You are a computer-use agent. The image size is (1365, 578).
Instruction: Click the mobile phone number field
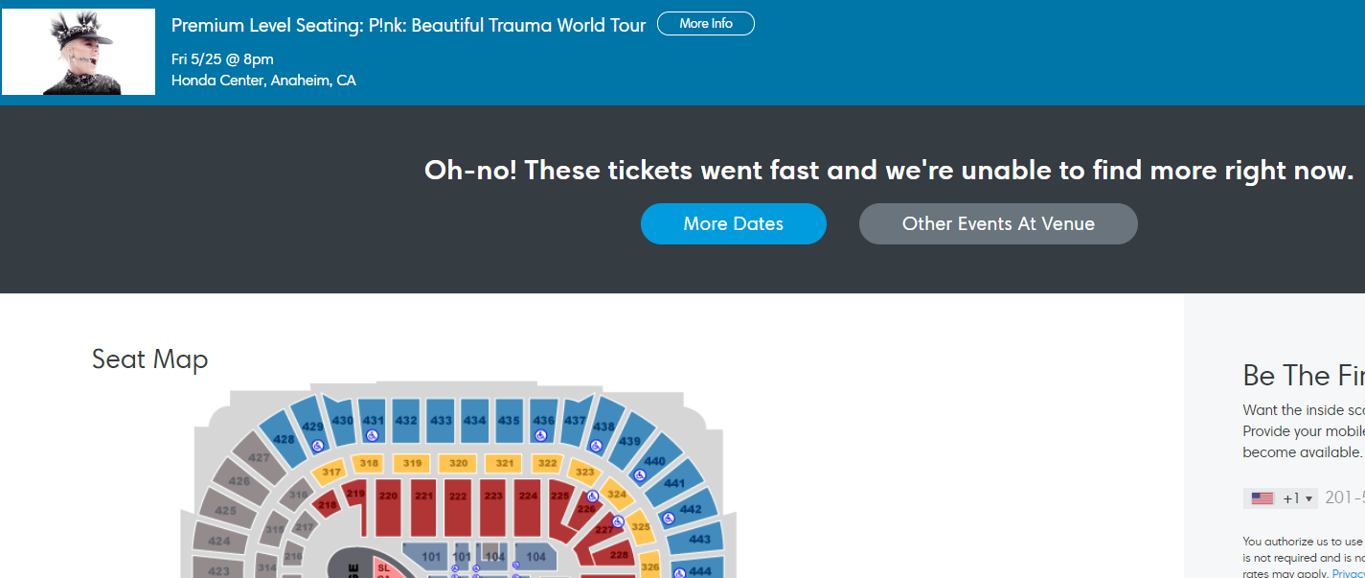[x=1343, y=498]
